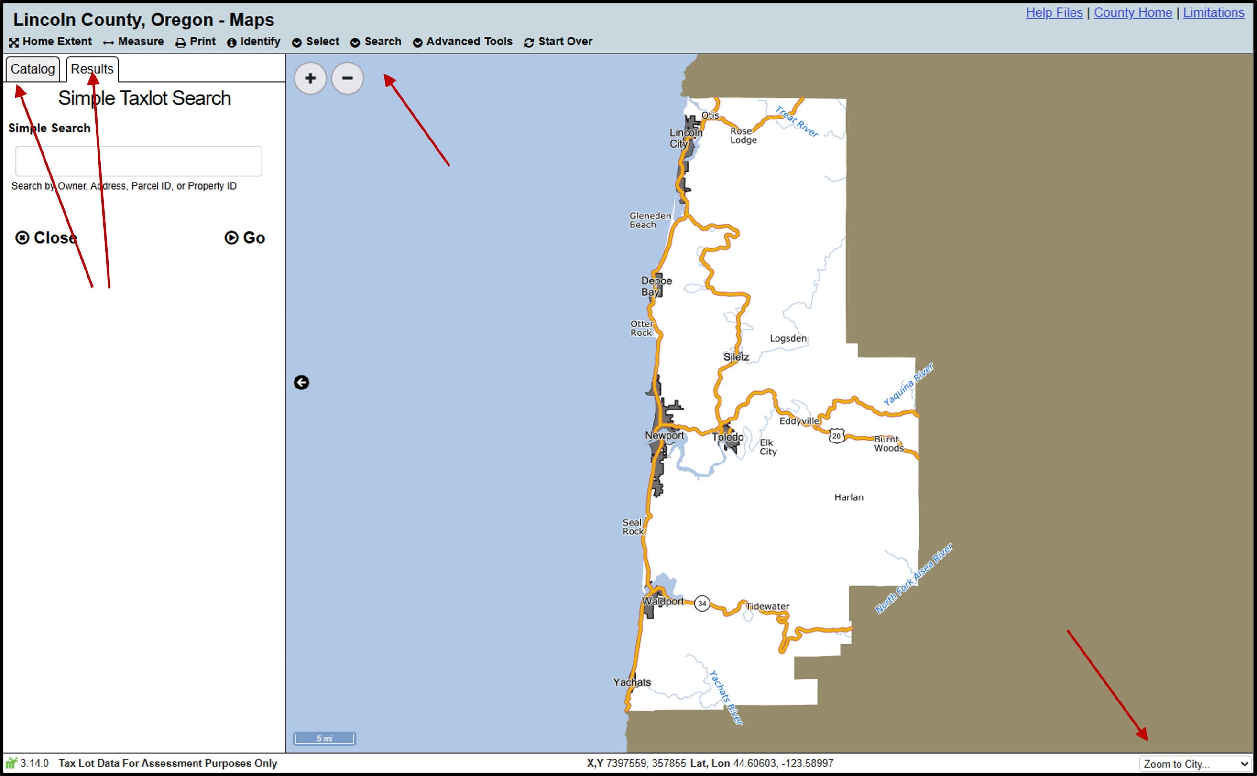Expand Advanced Tools menu
The height and width of the screenshot is (776, 1257).
tap(463, 42)
